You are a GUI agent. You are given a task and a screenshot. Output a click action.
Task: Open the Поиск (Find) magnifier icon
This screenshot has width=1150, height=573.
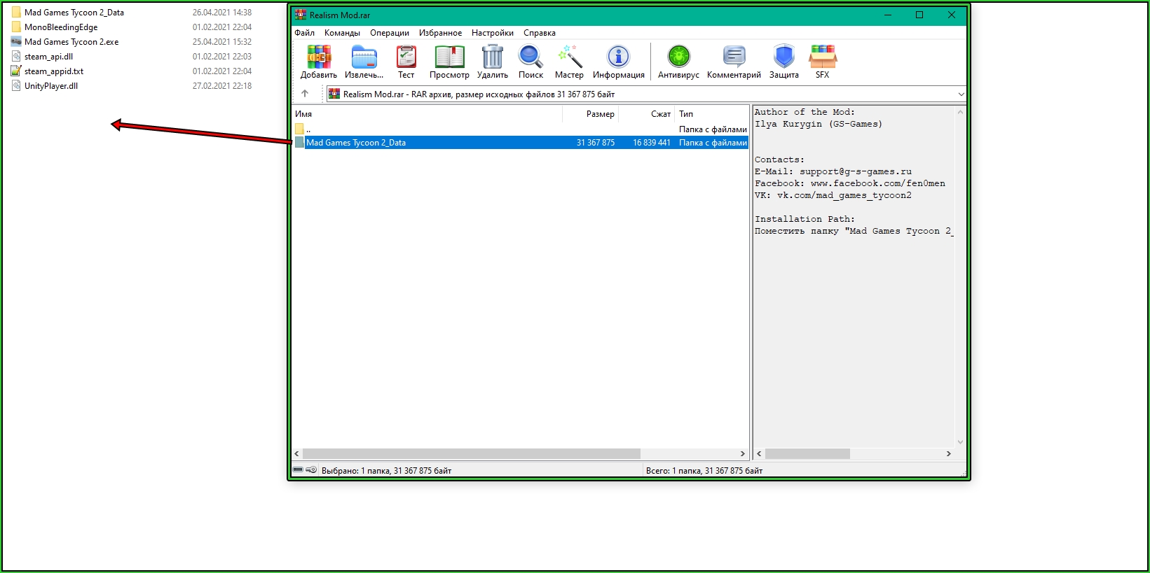(x=530, y=57)
